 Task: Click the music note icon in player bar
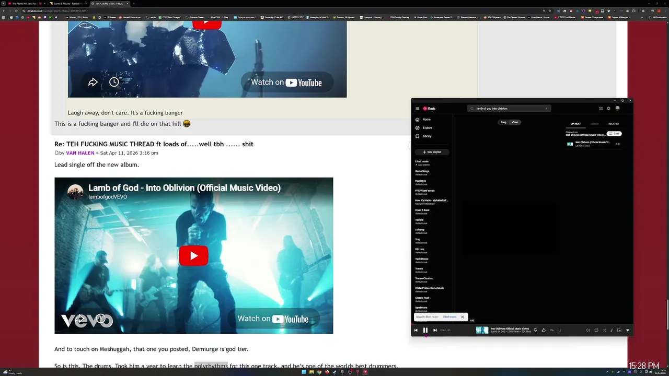tap(612, 330)
